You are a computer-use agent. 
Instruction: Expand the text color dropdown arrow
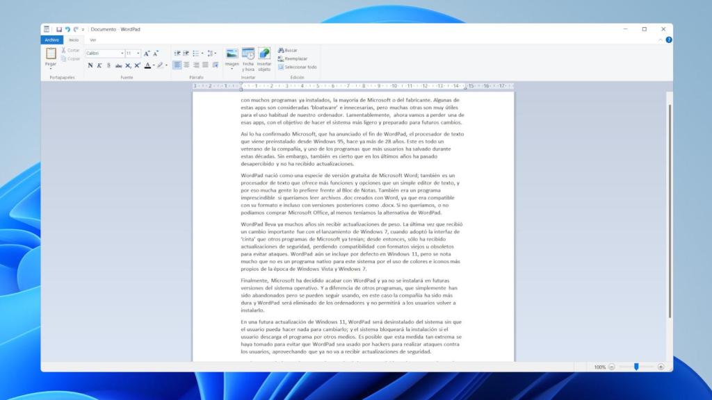(x=154, y=65)
